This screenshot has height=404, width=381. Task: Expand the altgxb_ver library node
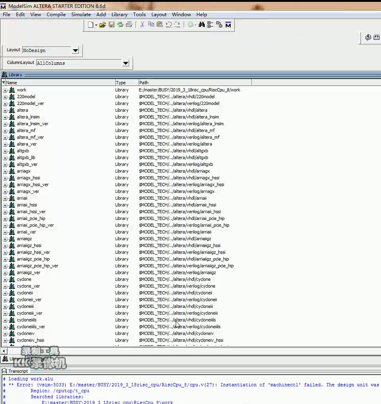[5, 165]
